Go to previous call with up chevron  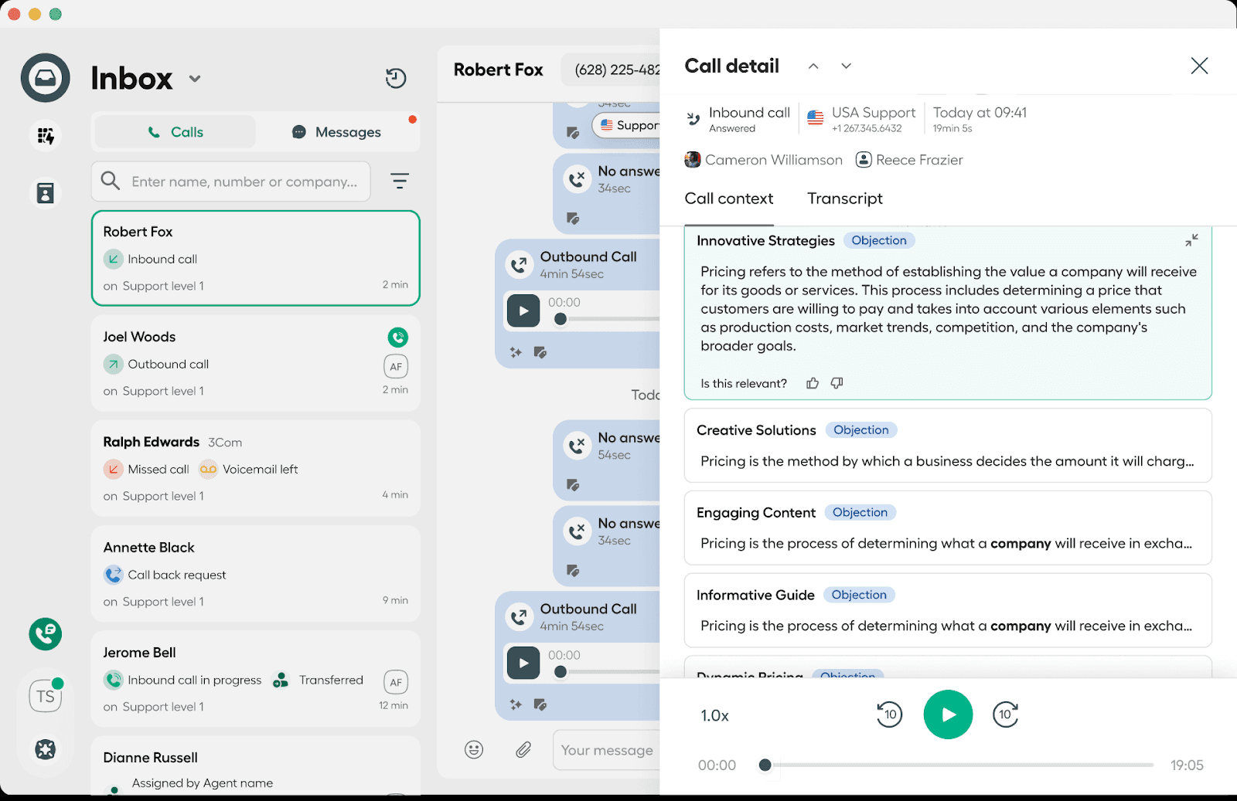click(813, 66)
